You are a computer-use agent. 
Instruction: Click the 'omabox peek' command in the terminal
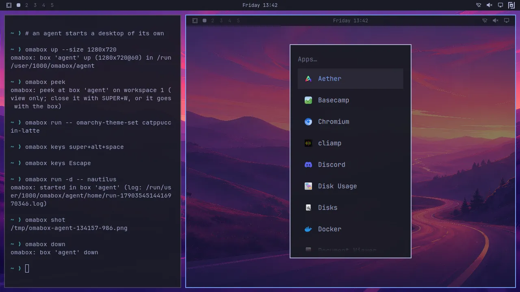pos(45,82)
